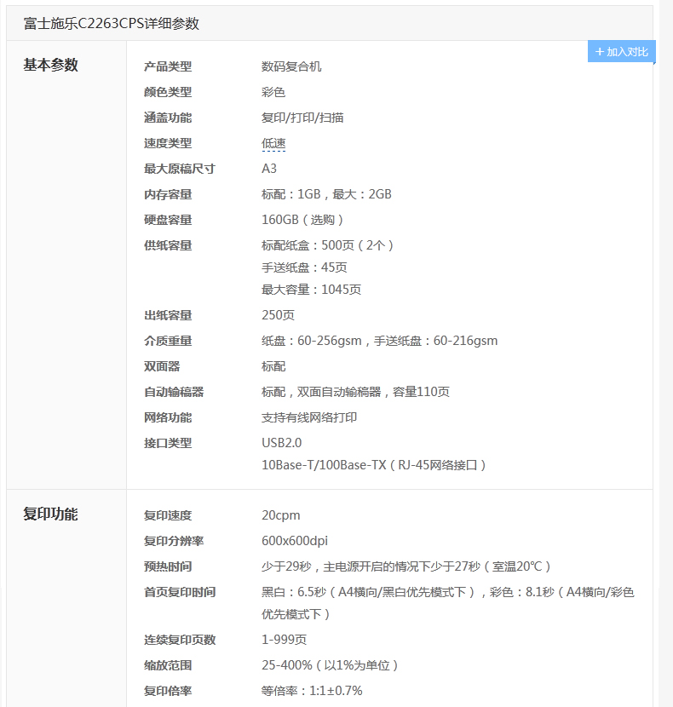Select the value A3

pyautogui.click(x=269, y=169)
